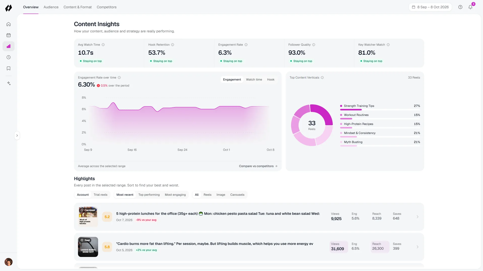Switch chart to Engagement view
Screen dimensions: 483x271
(x=232, y=80)
